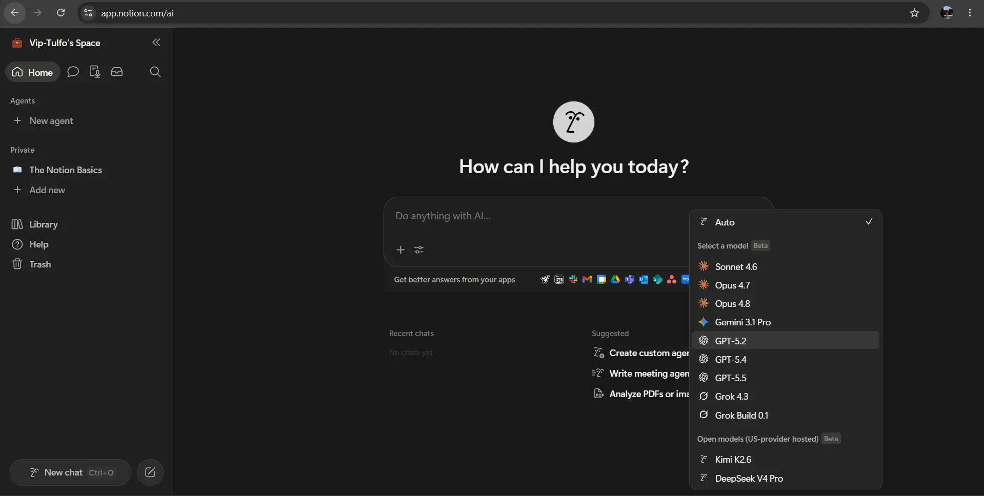This screenshot has width=984, height=496.
Task: Choose Gemini 3.1 Pro model
Action: (x=786, y=322)
